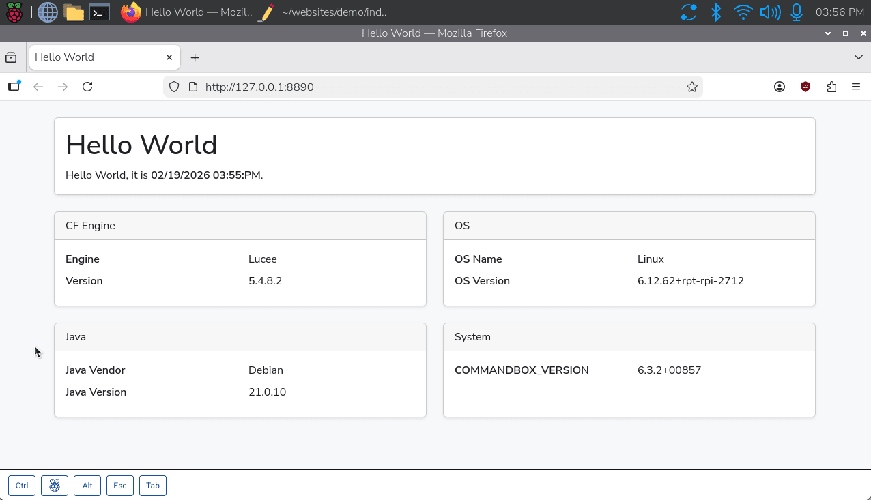Select the Hello World browser tab
This screenshot has width=871, height=500.
coord(96,57)
